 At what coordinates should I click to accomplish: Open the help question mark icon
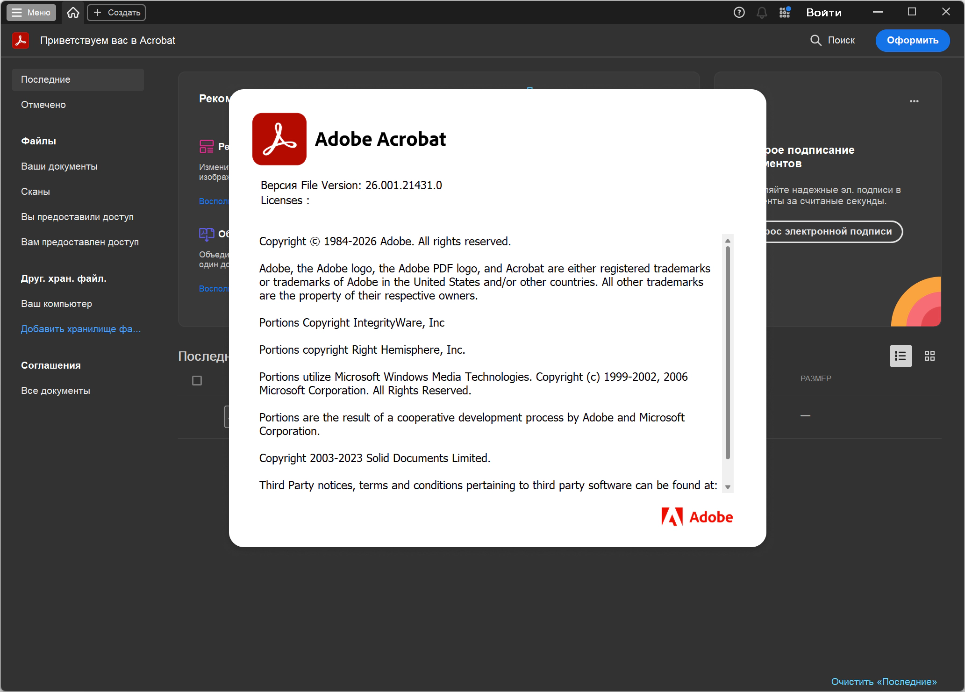739,13
